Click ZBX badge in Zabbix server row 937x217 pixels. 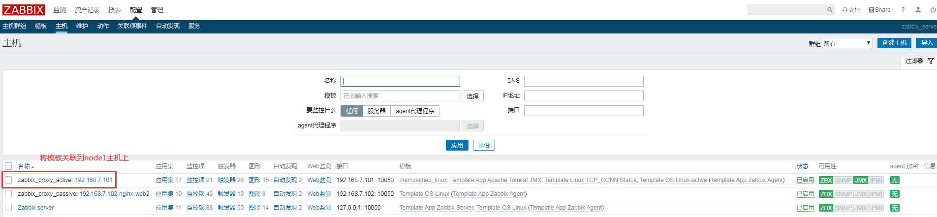826,208
